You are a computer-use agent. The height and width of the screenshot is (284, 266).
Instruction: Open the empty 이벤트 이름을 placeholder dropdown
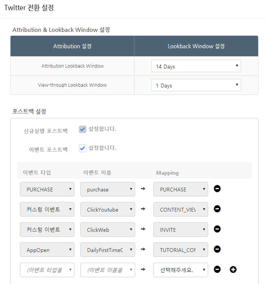click(108, 270)
